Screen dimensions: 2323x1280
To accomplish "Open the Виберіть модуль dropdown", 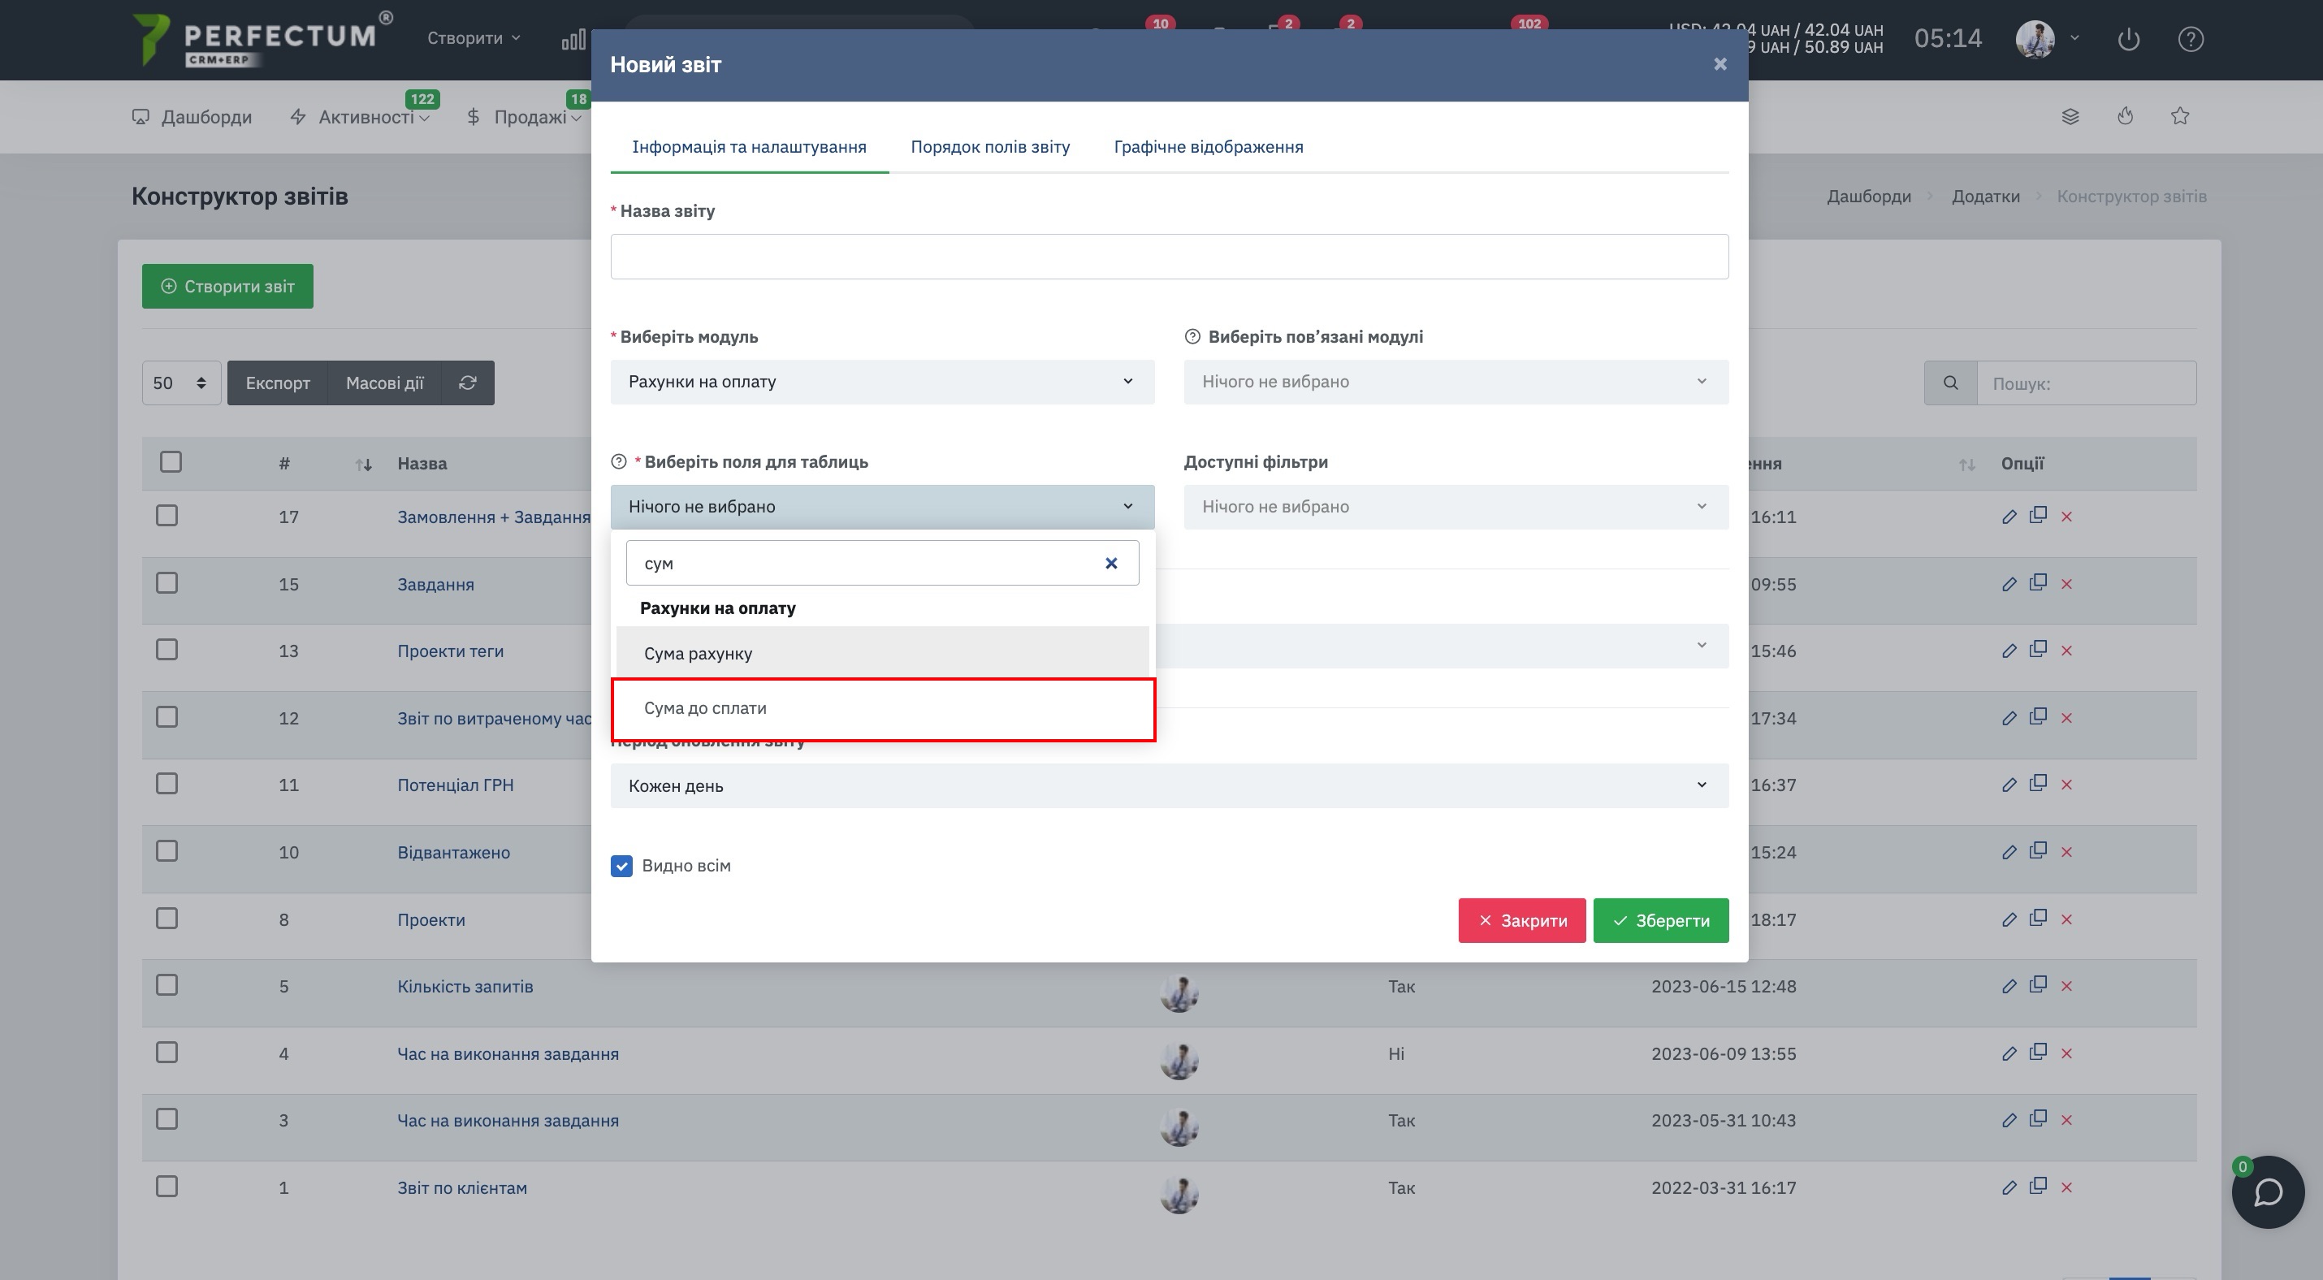I will pyautogui.click(x=882, y=383).
